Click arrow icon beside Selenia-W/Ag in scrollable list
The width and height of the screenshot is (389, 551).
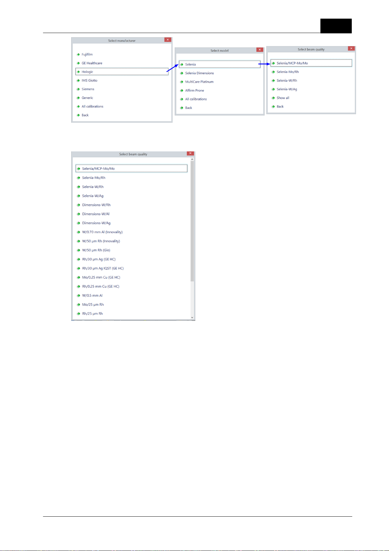pos(79,196)
